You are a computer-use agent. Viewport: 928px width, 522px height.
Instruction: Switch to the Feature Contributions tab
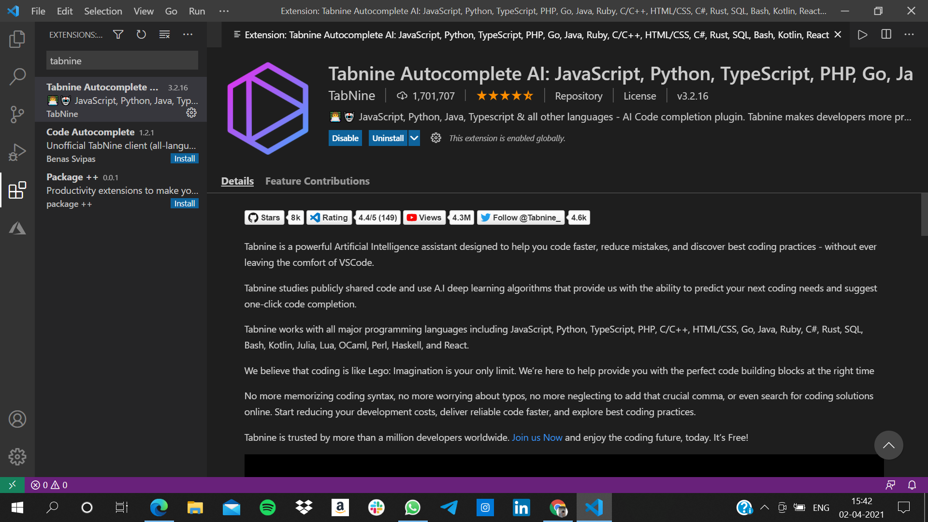(x=317, y=181)
